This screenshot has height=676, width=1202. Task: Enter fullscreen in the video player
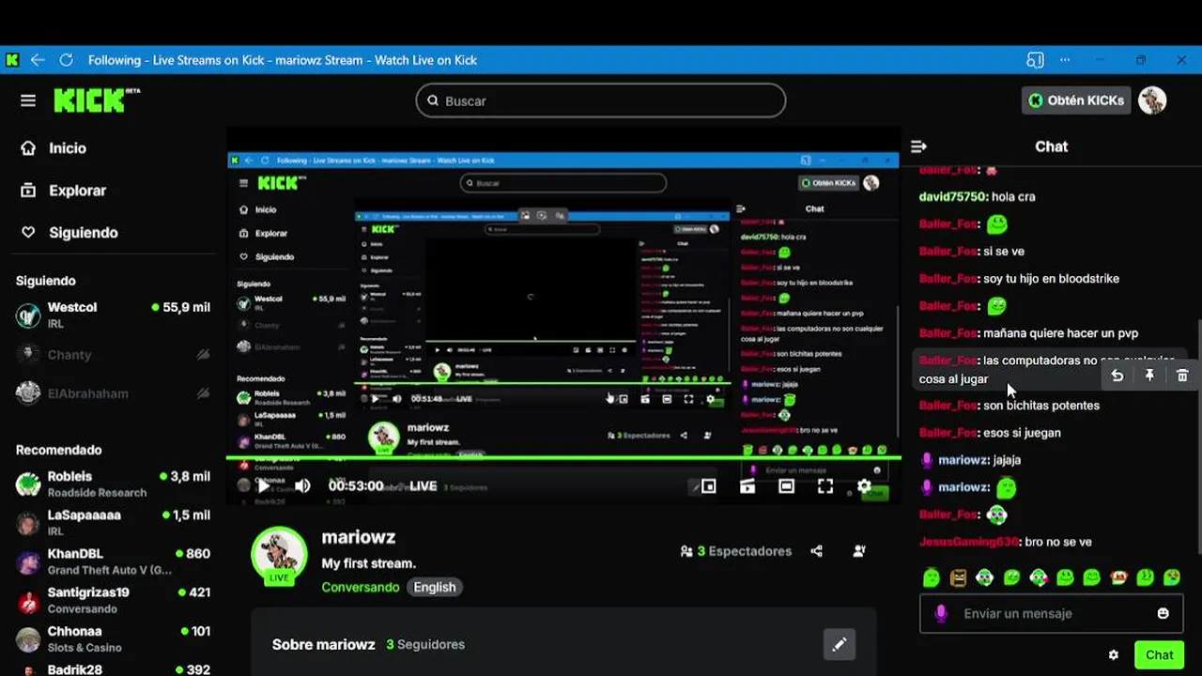point(825,485)
